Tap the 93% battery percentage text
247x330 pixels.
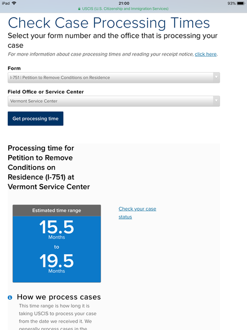pos(232,3)
